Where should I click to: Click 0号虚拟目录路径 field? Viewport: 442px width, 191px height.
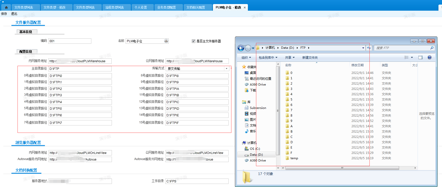[80, 76]
